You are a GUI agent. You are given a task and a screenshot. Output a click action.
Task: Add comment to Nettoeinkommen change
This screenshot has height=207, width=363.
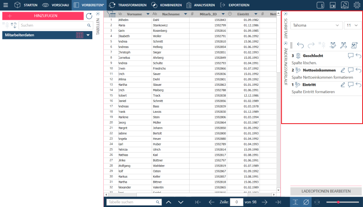click(351, 70)
